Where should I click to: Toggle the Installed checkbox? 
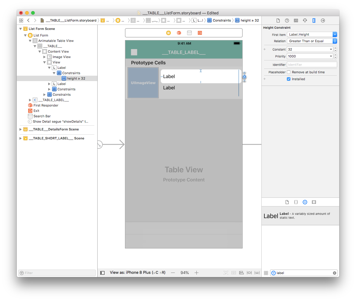point(289,79)
